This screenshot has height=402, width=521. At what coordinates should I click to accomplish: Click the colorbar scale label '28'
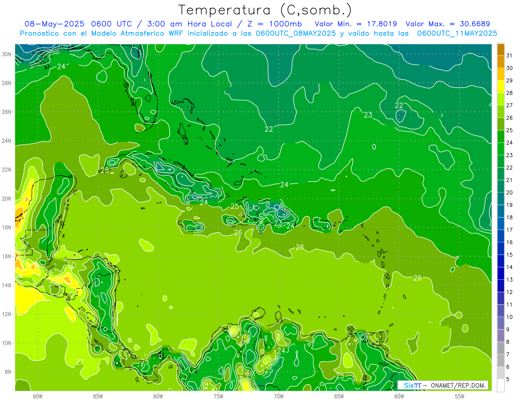pos(510,93)
